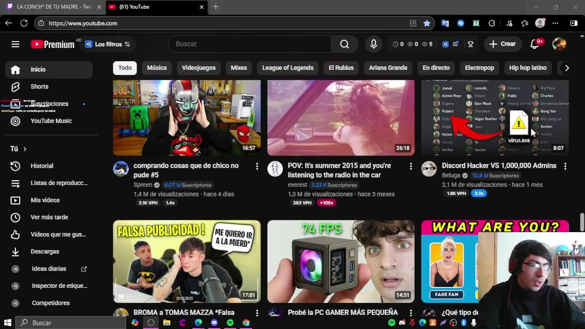Click the Crear button

point(503,44)
